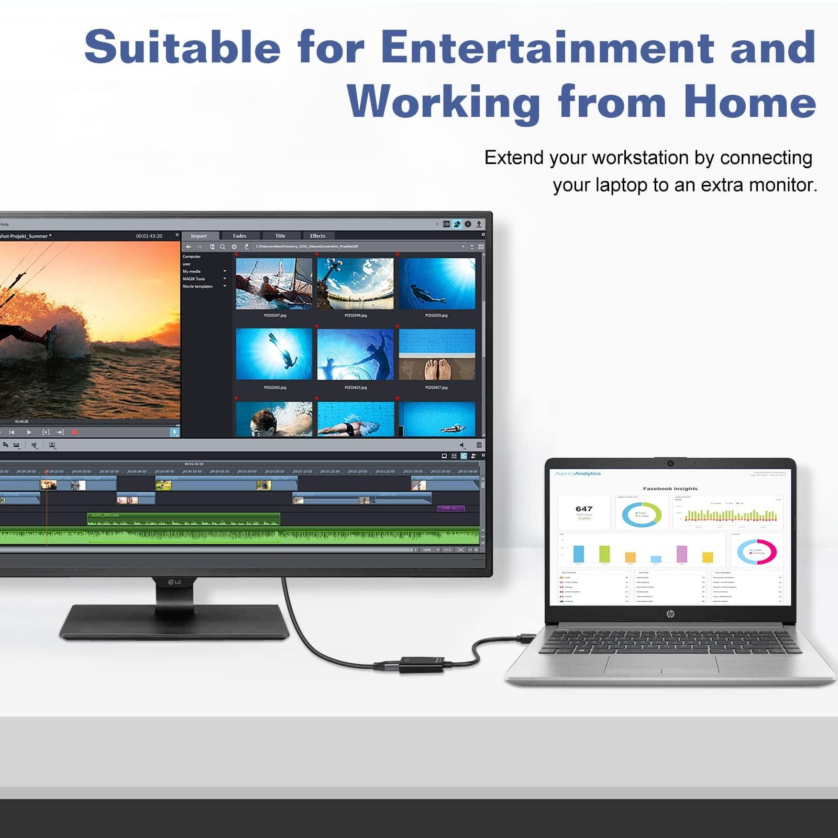
Task: Click the upload export arrow icon
Action: tap(479, 224)
